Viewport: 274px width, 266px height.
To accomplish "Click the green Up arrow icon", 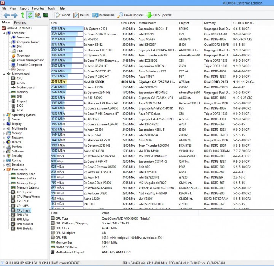I will point(22,15).
